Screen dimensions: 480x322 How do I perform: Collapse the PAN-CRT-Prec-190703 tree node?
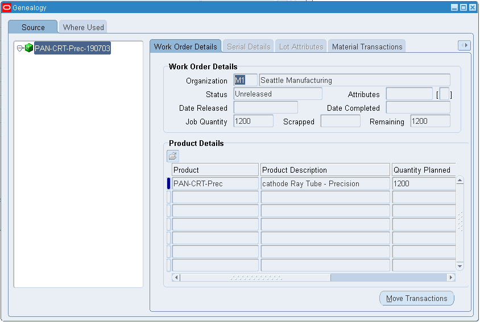coord(19,48)
